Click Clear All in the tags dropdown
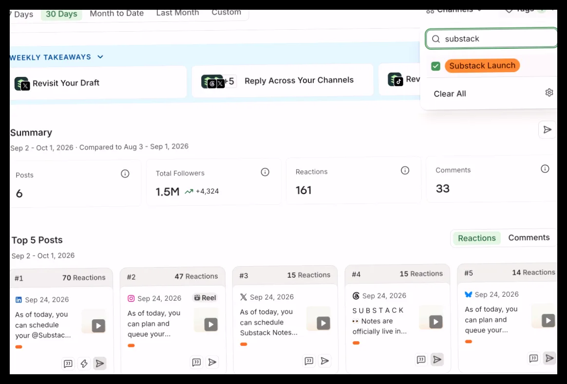This screenshot has height=384, width=567. (x=450, y=94)
